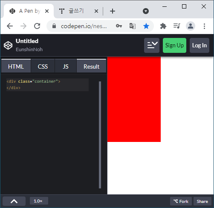Image resolution: width=214 pixels, height=208 pixels.
Task: Open the view switcher menu button
Action: point(152,45)
